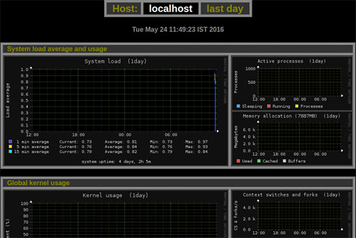Click the Average: 0.84 value

pos(121,146)
